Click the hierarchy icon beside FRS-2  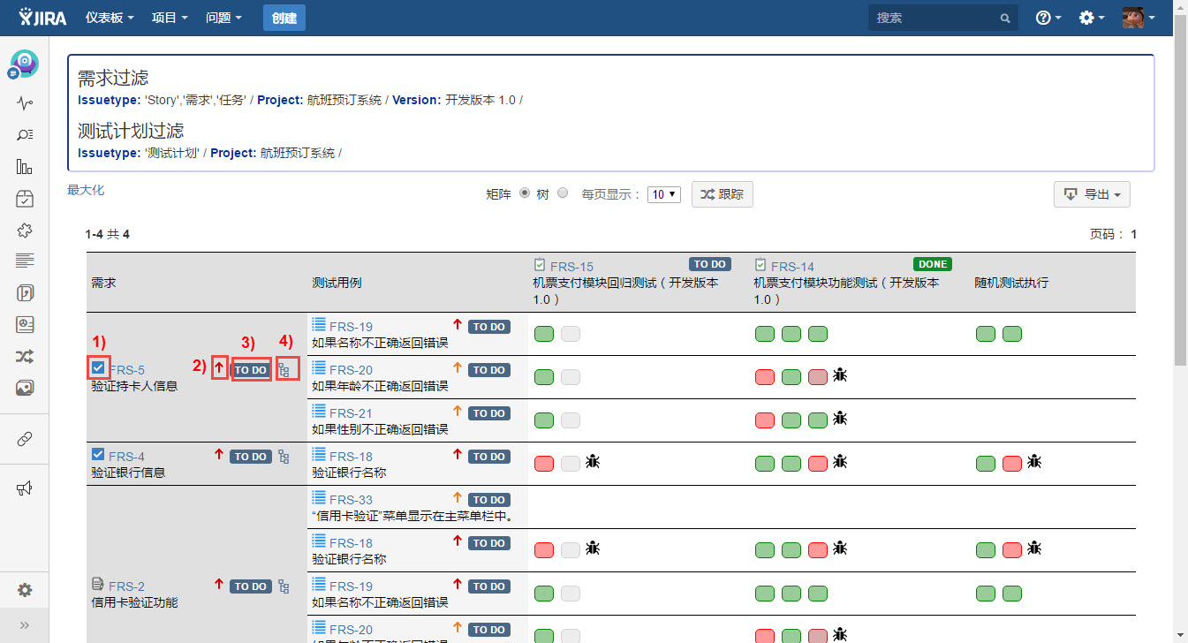(284, 586)
